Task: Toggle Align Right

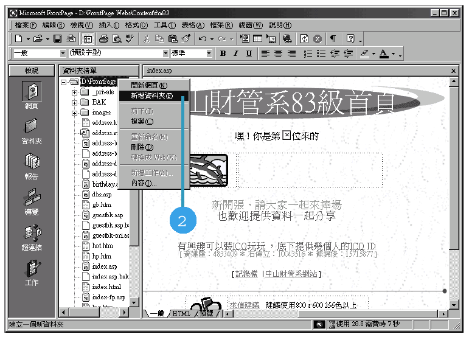Action: click(x=291, y=54)
